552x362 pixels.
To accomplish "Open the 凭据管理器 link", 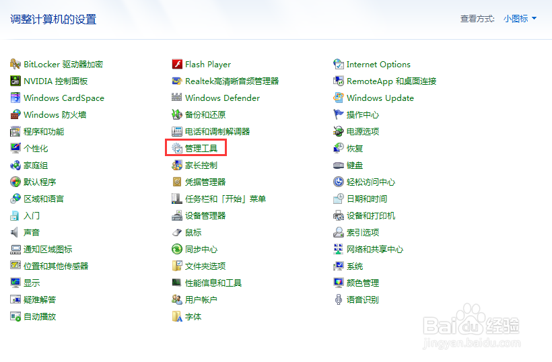I will coord(205,182).
